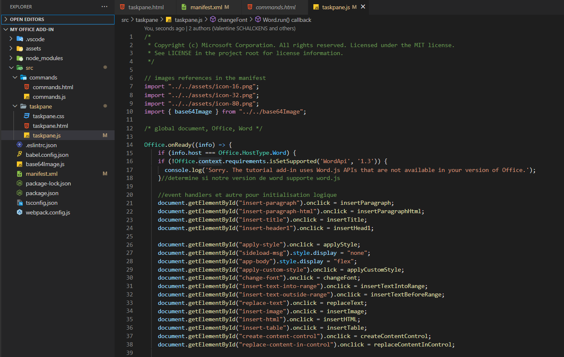This screenshot has width=564, height=357.
Task: Collapse the commands folder chevron
Action: (15, 78)
